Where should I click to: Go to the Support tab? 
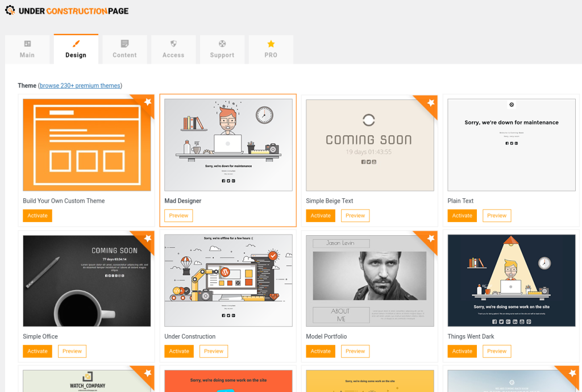click(x=222, y=49)
